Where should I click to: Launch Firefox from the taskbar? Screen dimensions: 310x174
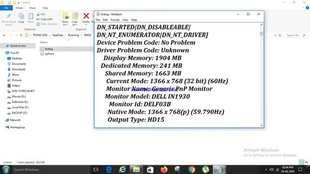coord(164,170)
